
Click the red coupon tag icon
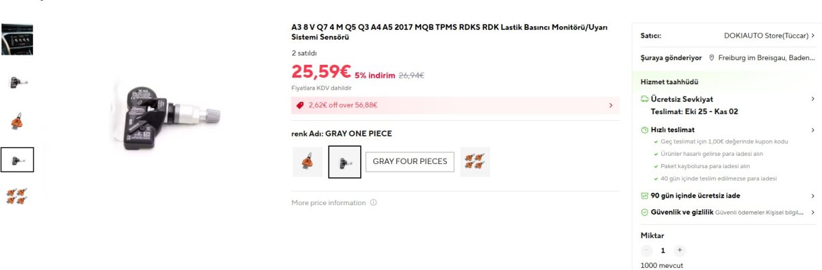299,105
